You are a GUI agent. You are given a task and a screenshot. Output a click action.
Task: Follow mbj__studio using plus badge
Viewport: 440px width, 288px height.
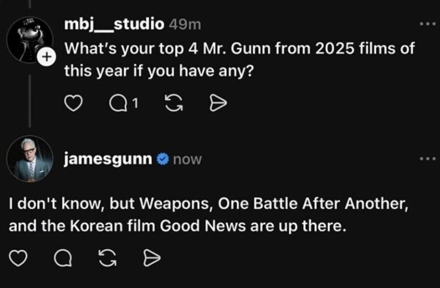coord(46,57)
